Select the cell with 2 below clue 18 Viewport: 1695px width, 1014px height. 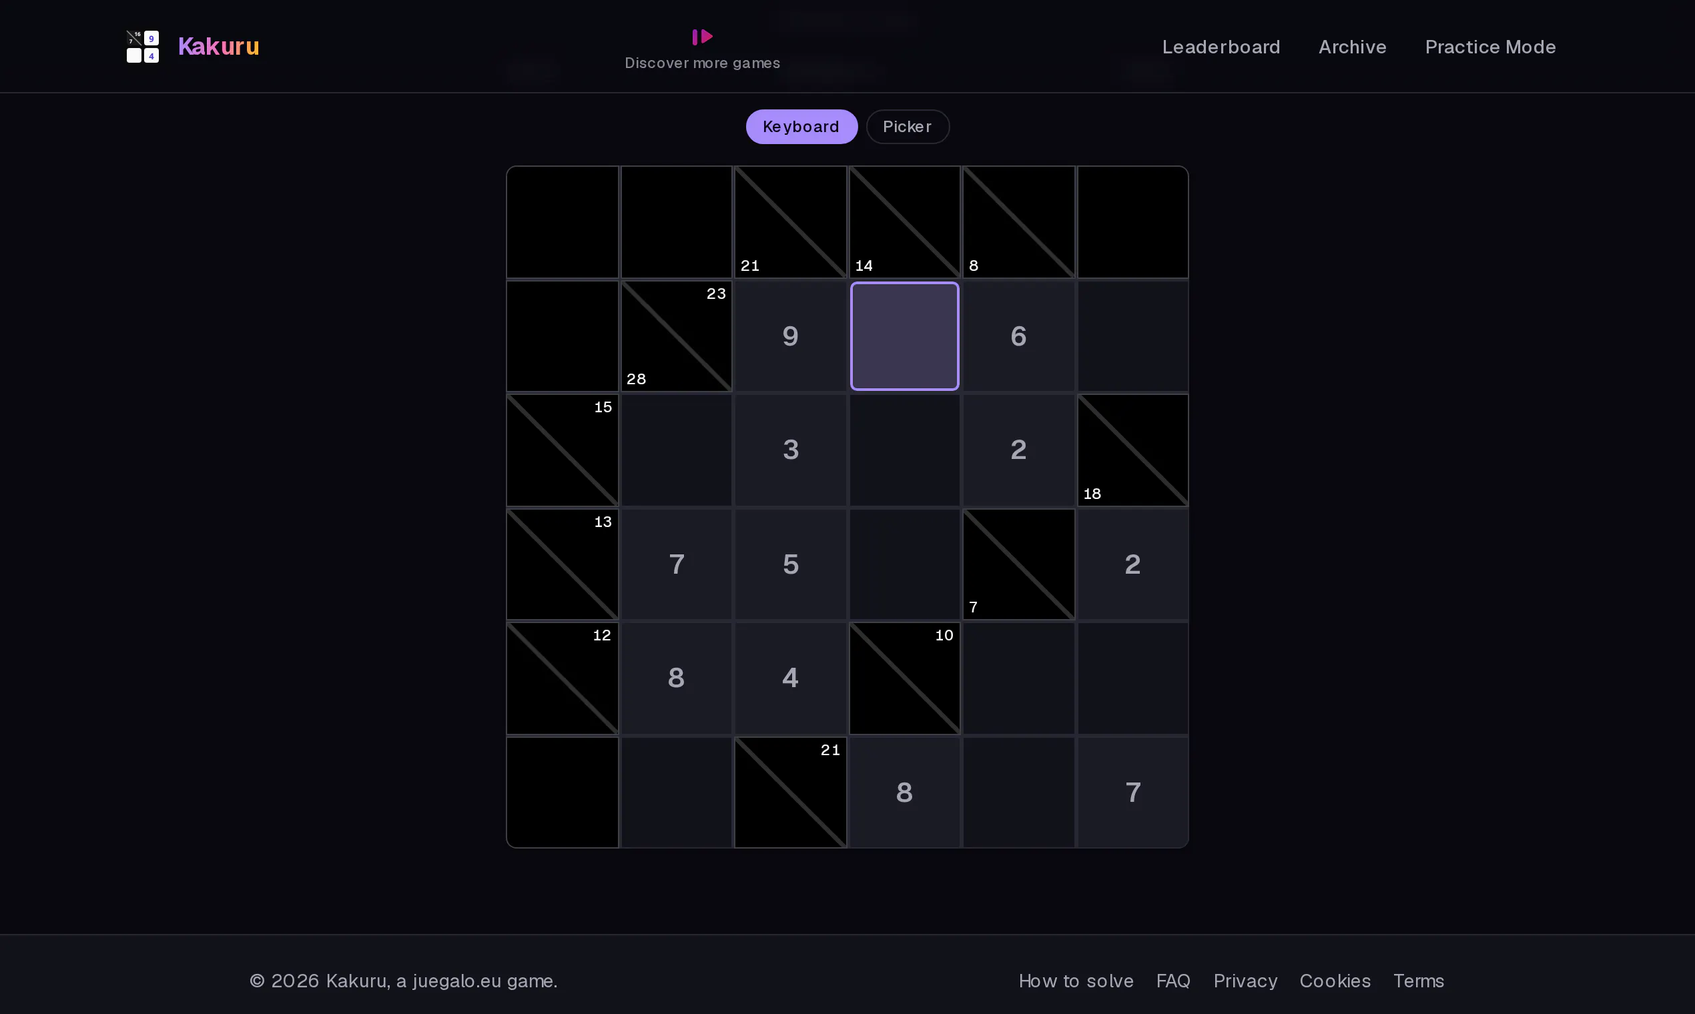click(x=1133, y=564)
